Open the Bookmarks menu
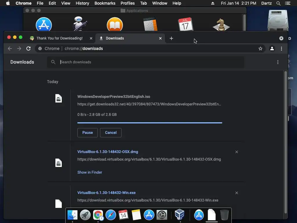 pyautogui.click(x=105, y=3)
